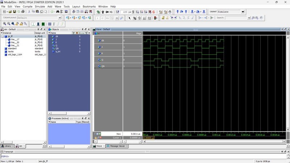The height and width of the screenshot is (163, 290).
Task: Click the Print icon in toolbar
Action: [23, 12]
